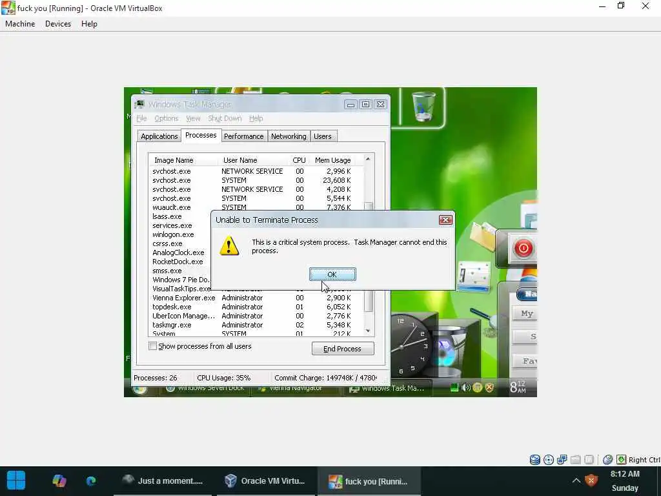661x496 pixels.
Task: Open Task Manager's File menu
Action: 141,119
